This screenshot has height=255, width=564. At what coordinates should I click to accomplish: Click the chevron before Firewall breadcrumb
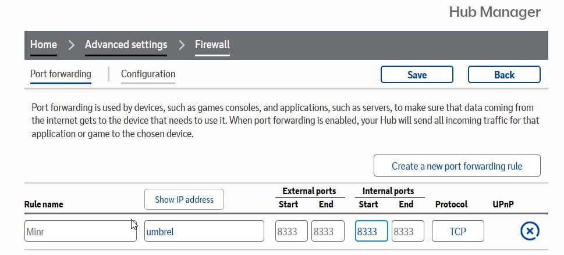point(180,45)
